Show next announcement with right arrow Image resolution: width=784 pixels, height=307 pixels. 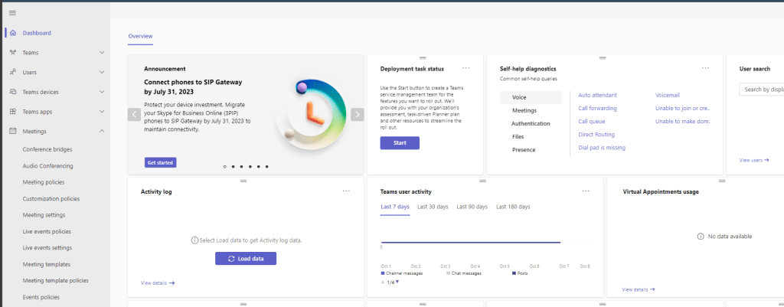(x=357, y=114)
